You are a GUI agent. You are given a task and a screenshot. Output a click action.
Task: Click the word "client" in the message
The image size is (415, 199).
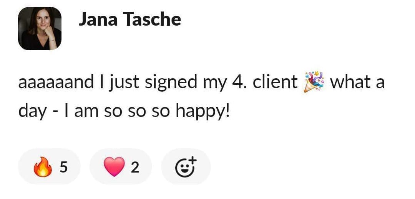click(275, 83)
